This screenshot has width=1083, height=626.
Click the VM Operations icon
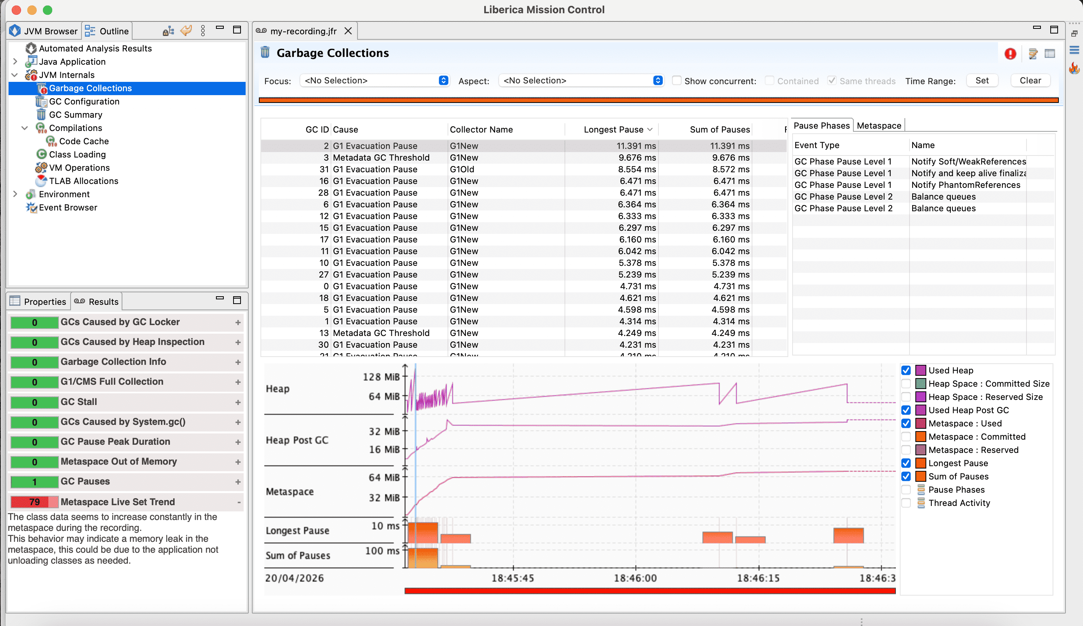coord(41,168)
